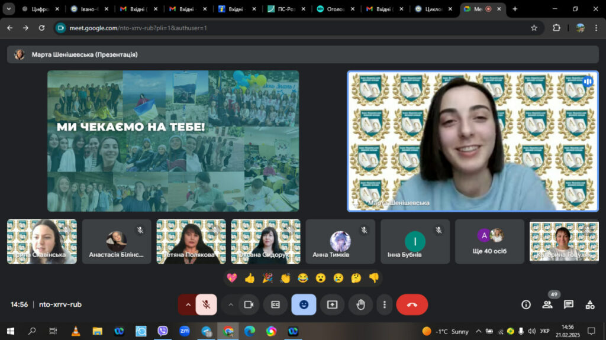Unmute the microphone

tap(206, 305)
